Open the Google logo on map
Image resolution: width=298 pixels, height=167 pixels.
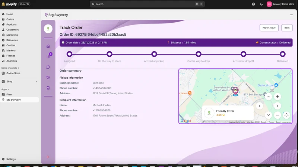[x=186, y=121]
